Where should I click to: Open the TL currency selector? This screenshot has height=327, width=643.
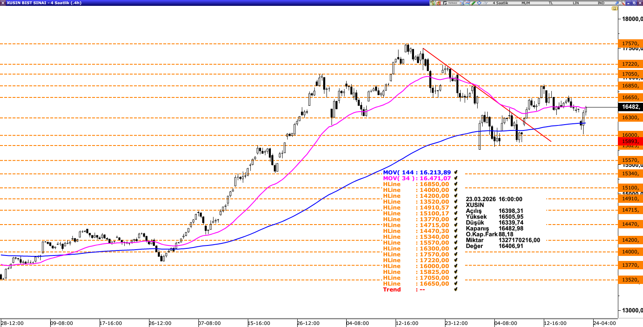click(551, 3)
